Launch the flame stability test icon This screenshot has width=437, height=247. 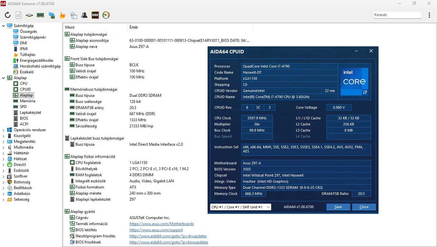[x=62, y=15]
